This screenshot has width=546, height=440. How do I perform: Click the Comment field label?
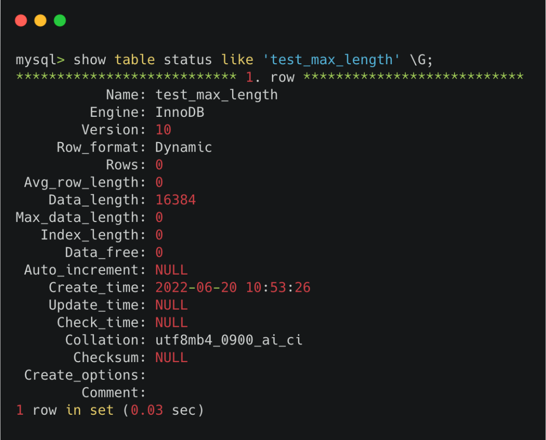coord(114,392)
